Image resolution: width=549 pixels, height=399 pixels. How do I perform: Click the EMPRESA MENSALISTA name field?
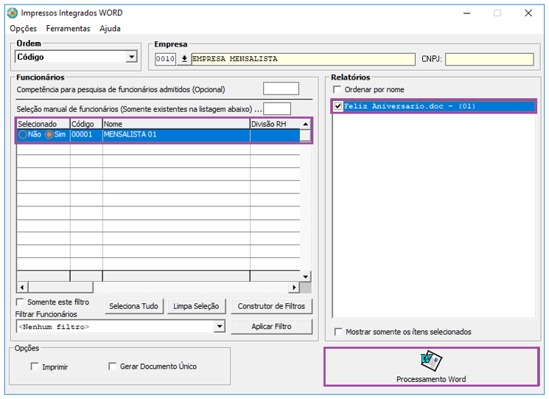coord(303,59)
